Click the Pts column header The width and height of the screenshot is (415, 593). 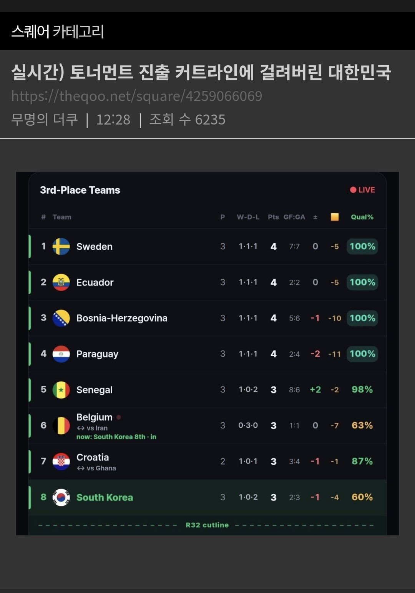coord(273,217)
